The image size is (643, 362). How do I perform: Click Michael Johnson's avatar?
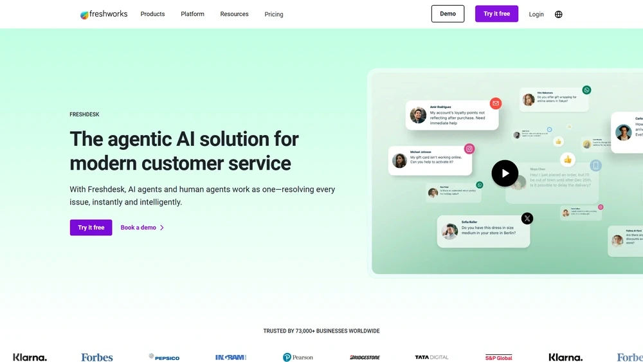pos(399,160)
